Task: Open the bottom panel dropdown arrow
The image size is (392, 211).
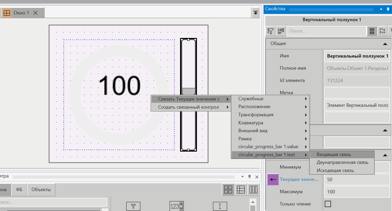Action: pyautogui.click(x=242, y=177)
